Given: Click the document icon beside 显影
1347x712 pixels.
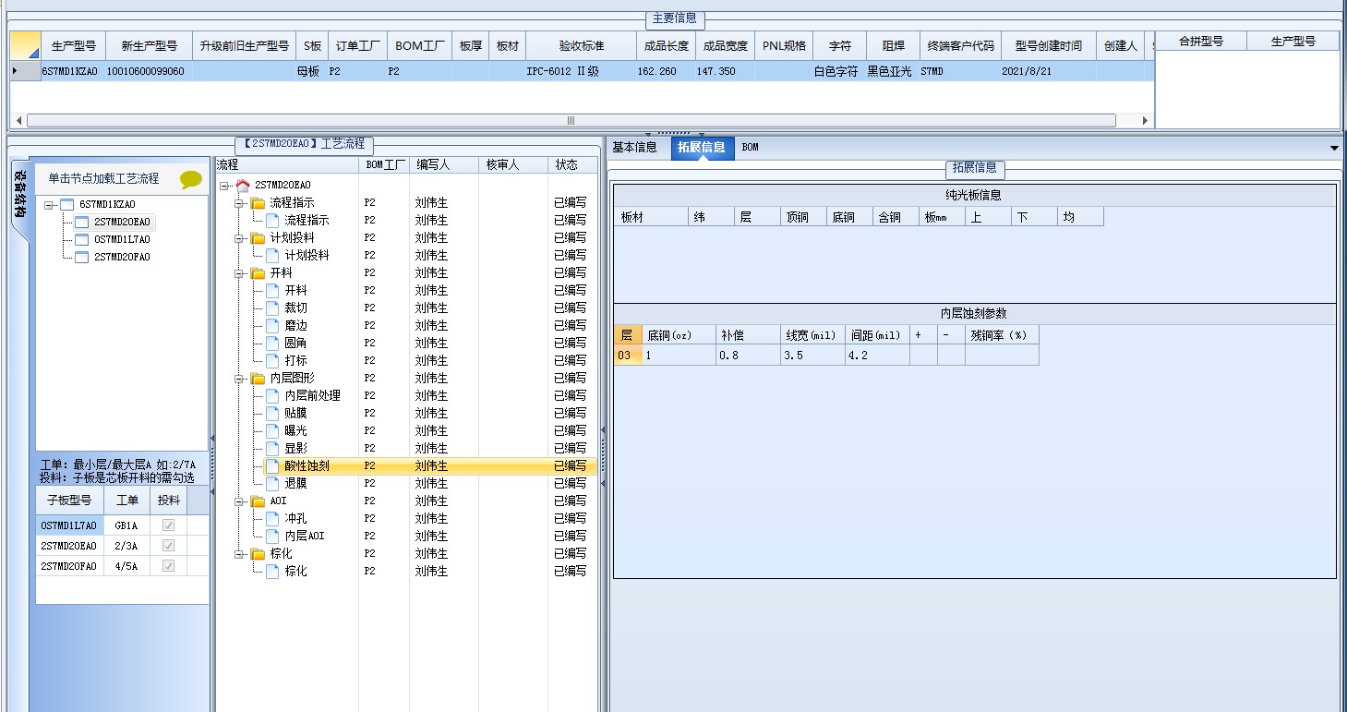Looking at the screenshot, I should [272, 449].
